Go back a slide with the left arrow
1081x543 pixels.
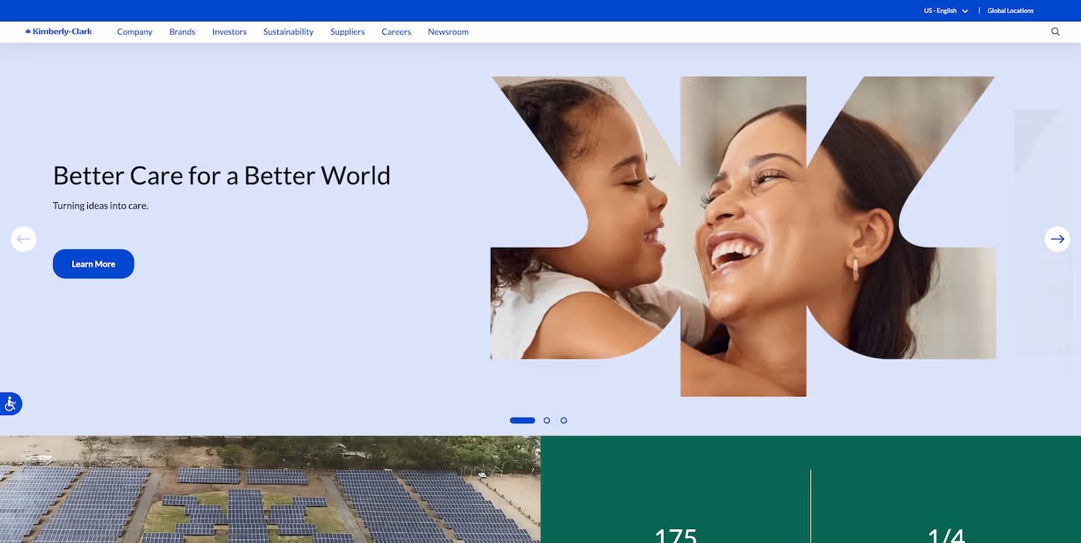point(23,239)
